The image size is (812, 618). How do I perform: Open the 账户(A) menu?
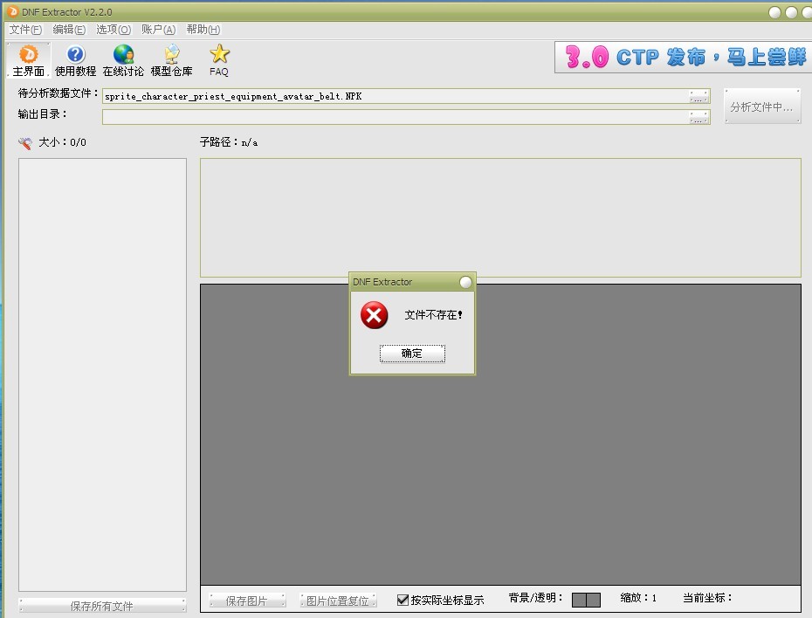[158, 30]
